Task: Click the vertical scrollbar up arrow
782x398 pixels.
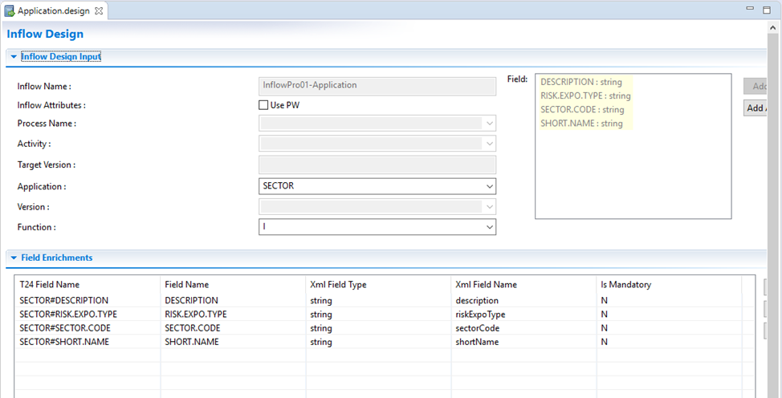Action: pyautogui.click(x=775, y=28)
